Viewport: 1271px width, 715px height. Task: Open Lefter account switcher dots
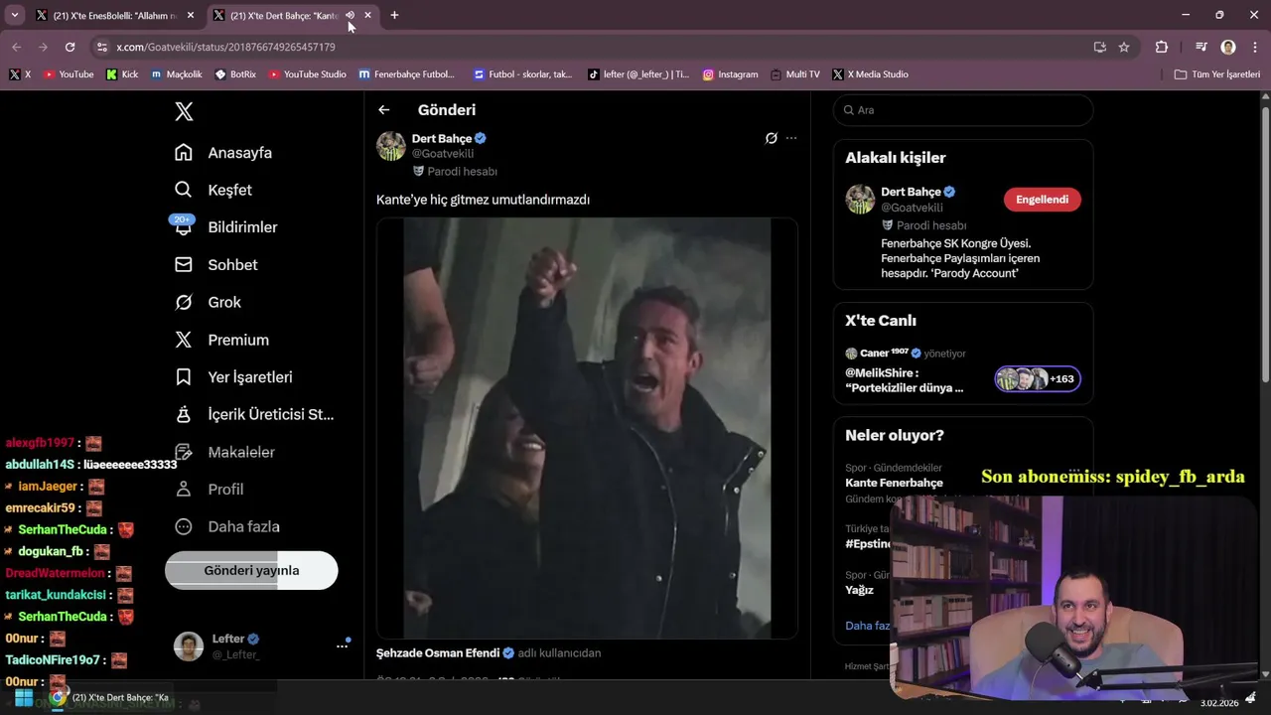[342, 645]
